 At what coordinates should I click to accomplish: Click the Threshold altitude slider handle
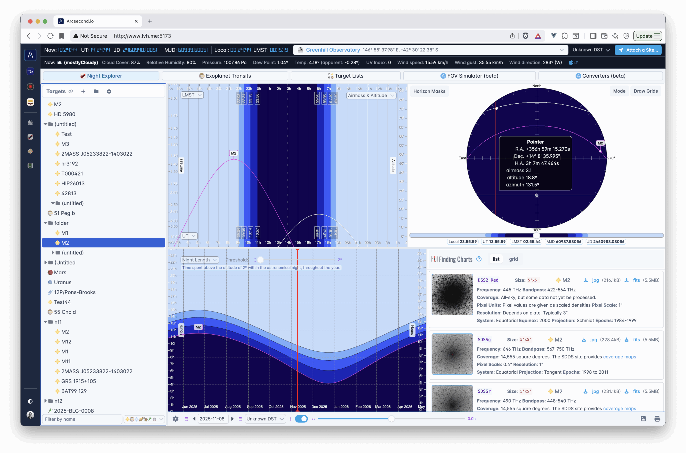[x=260, y=260]
